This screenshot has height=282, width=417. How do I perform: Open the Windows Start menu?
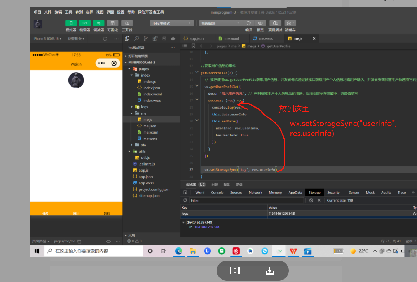(x=37, y=251)
